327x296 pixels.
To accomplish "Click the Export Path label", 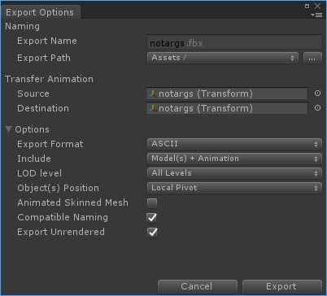I will pyautogui.click(x=44, y=58).
